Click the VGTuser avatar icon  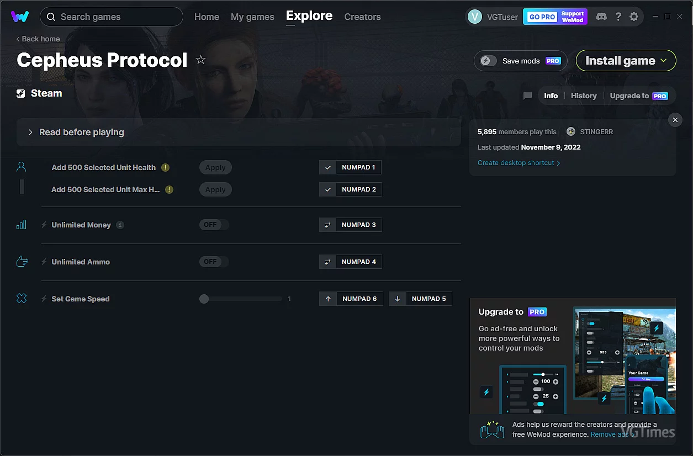(474, 17)
